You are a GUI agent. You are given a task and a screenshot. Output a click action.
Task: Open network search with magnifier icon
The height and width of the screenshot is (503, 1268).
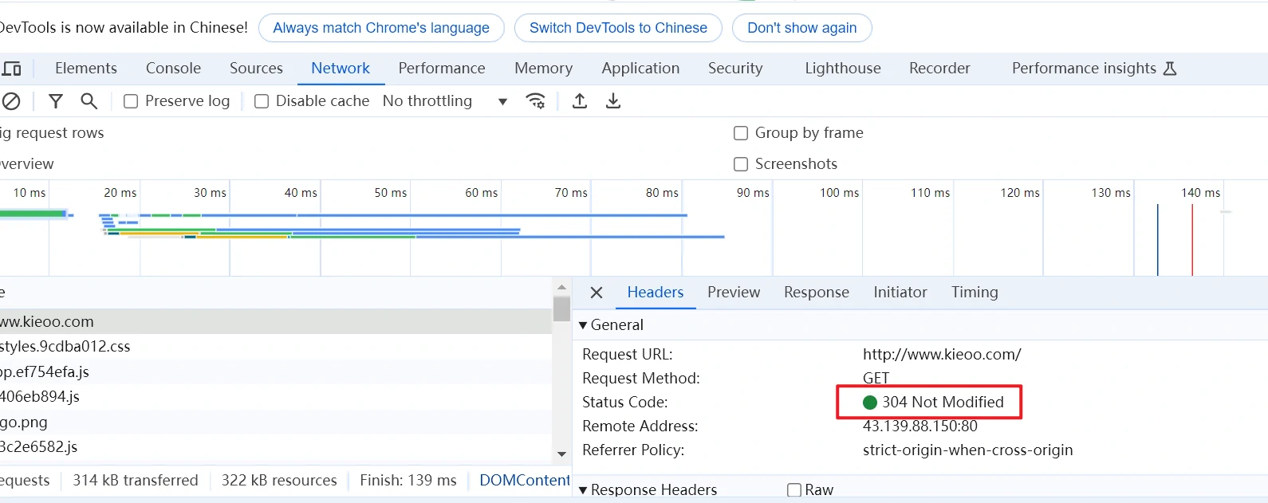point(89,101)
